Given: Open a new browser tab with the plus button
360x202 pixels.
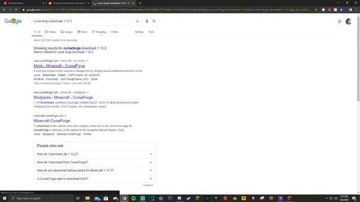Looking at the screenshot, I should [140, 3].
